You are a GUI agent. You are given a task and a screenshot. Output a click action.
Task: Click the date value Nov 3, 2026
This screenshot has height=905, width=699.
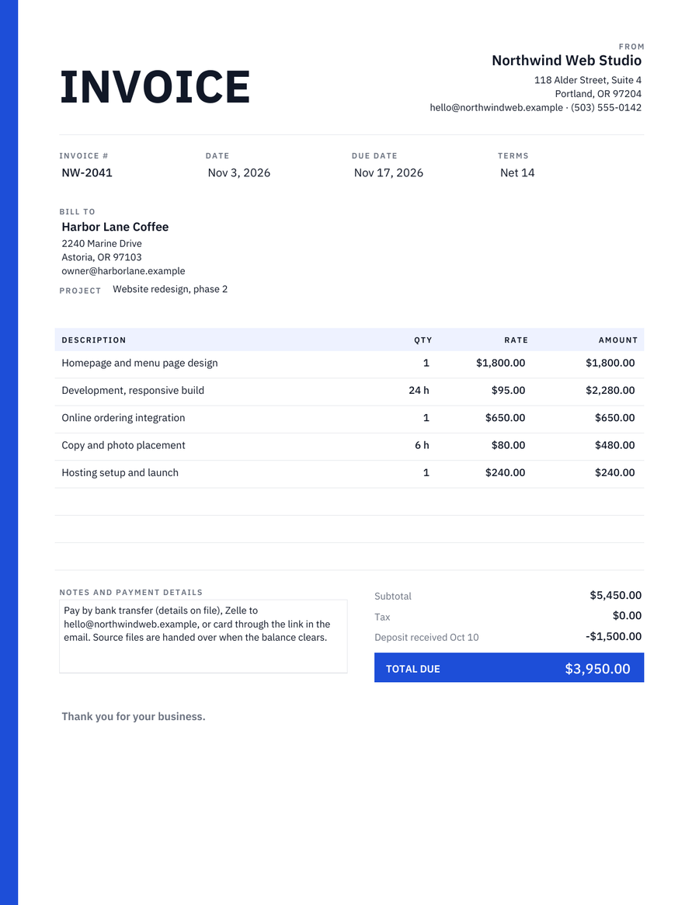[239, 172]
